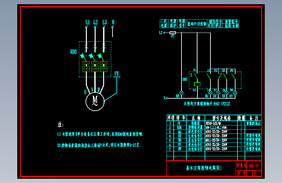282x183 pixels.
Task: Click the 白色信号灯 name cell
Action: click(x=195, y=149)
